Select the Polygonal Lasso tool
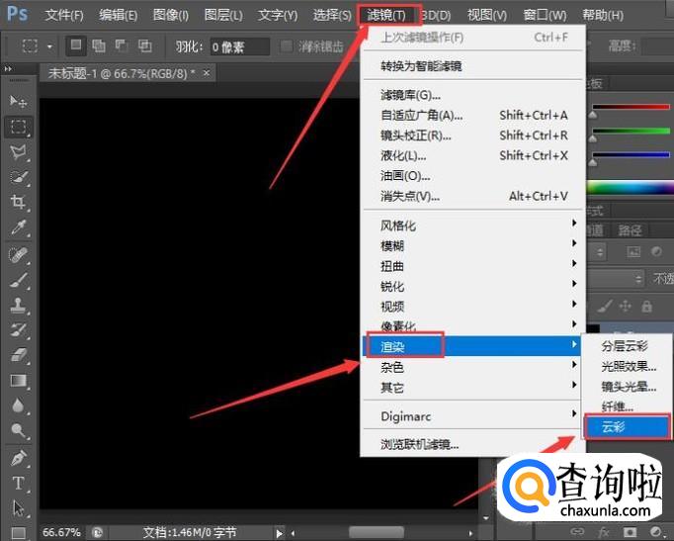 (18, 151)
